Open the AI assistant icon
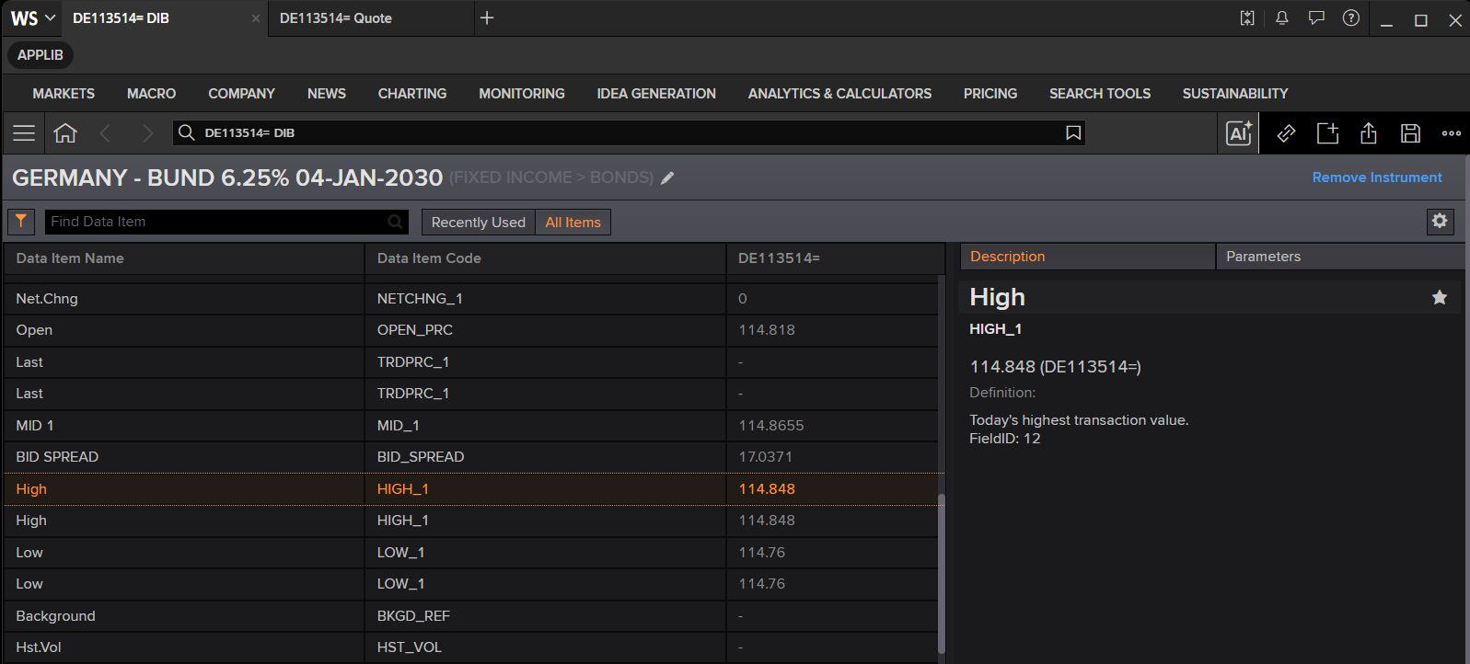Screen dimensions: 1470x664 coord(1239,133)
